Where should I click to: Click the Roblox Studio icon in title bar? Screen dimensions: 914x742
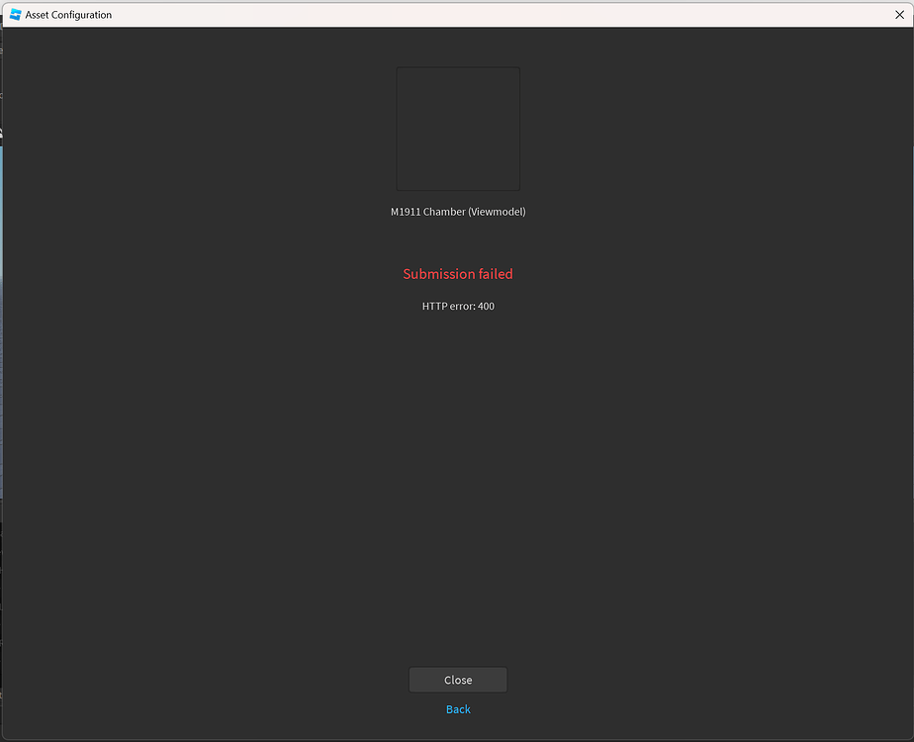(x=15, y=15)
